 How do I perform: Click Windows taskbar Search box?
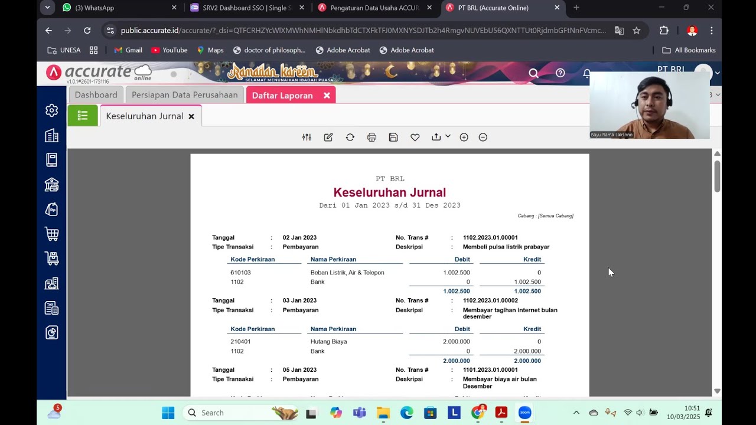coord(240,413)
